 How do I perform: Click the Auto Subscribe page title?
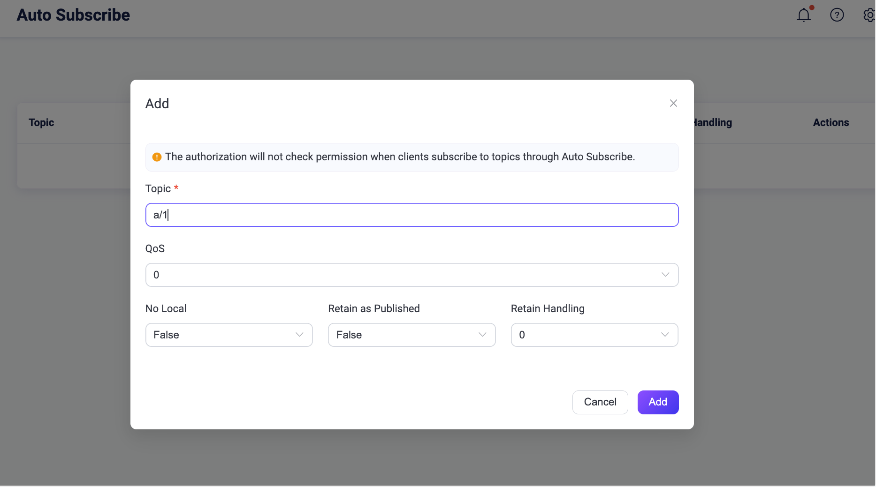73,15
